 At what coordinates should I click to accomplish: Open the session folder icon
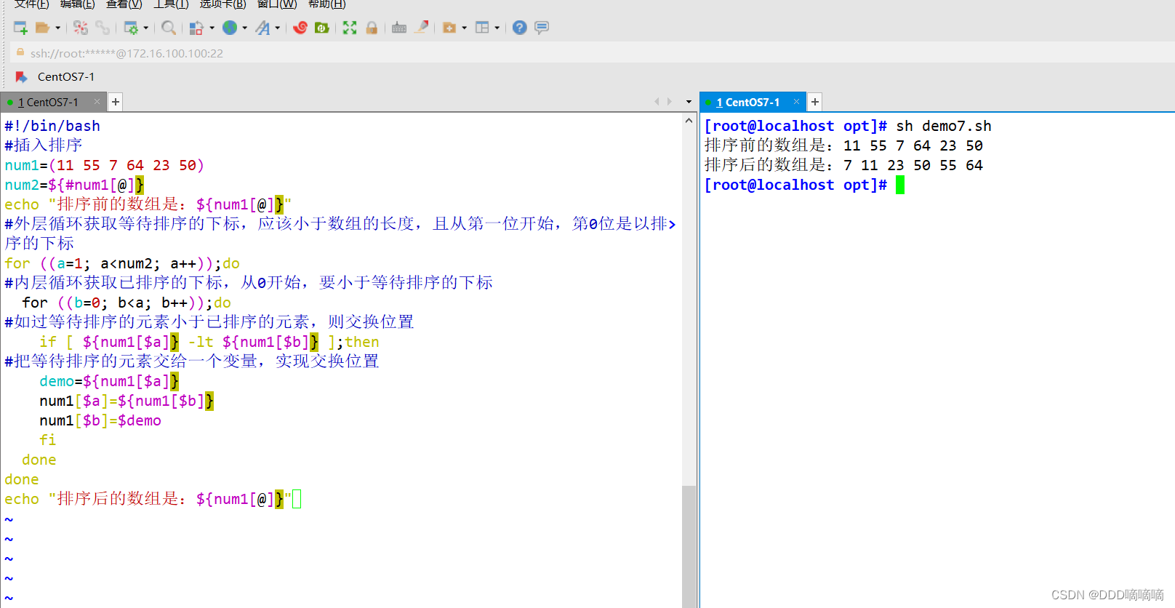(43, 28)
